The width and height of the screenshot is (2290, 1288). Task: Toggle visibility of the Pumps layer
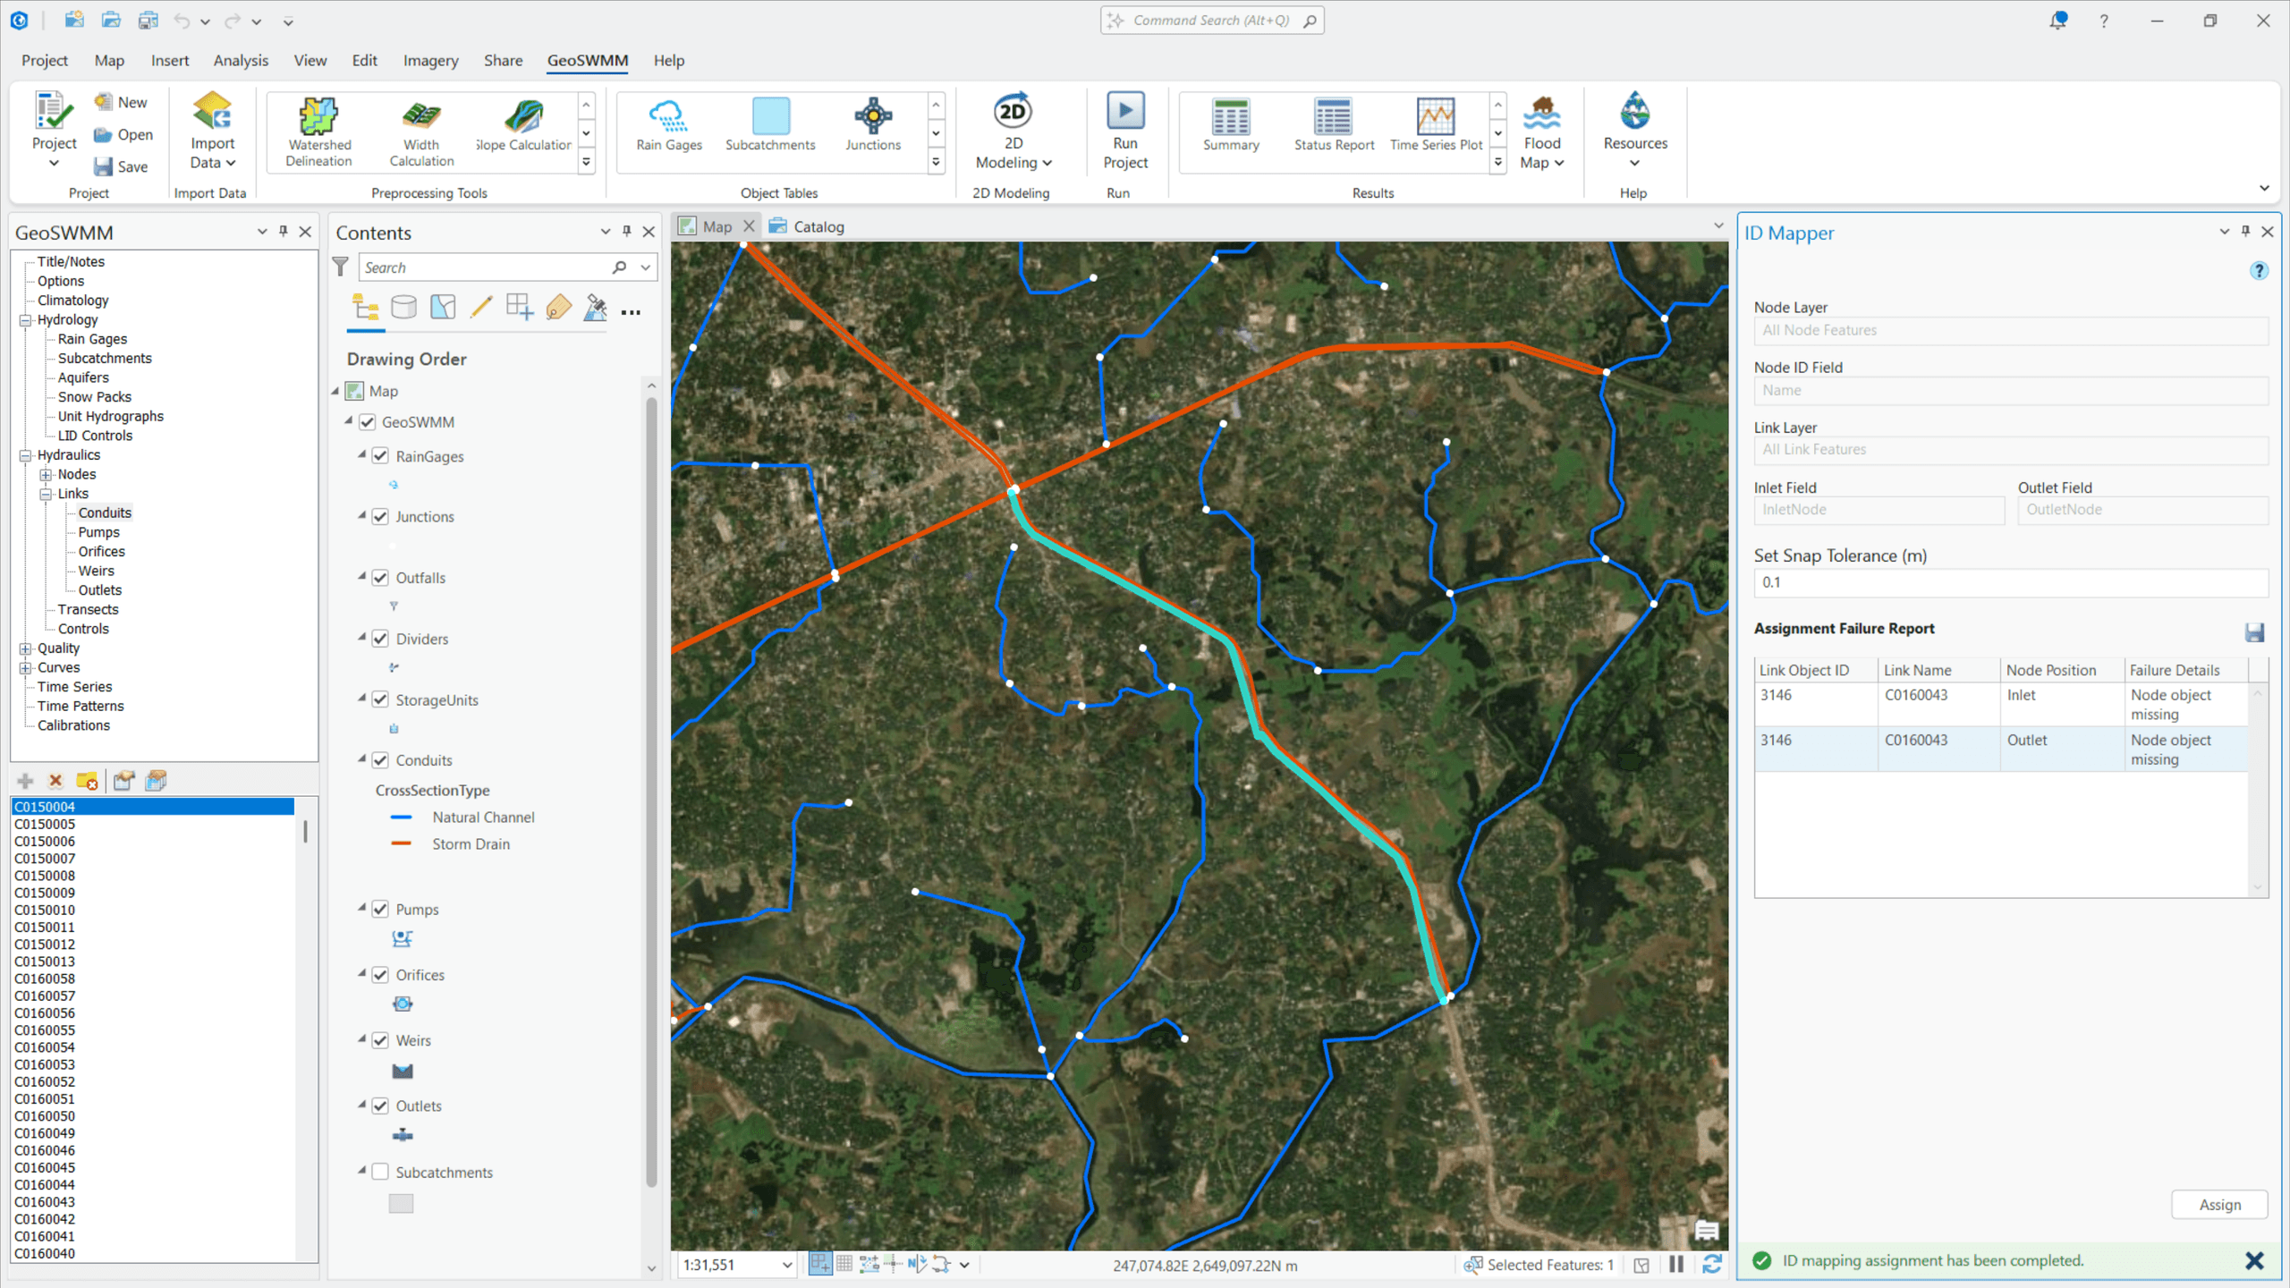click(381, 909)
